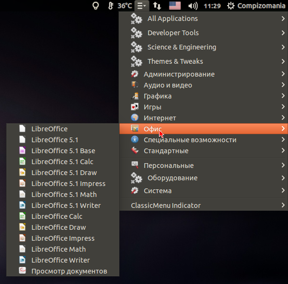Click the gears icon beside Themes & Tweaks
This screenshot has height=284, width=288.
click(x=136, y=61)
